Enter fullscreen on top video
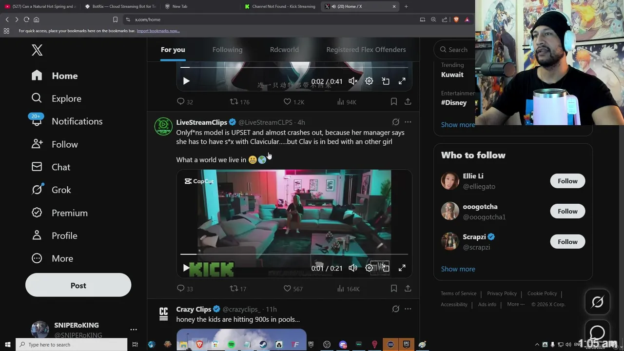624x351 pixels. 402,81
